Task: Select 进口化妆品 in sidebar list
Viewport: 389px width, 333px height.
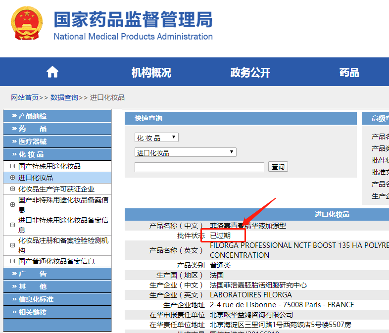Action: click(x=36, y=178)
